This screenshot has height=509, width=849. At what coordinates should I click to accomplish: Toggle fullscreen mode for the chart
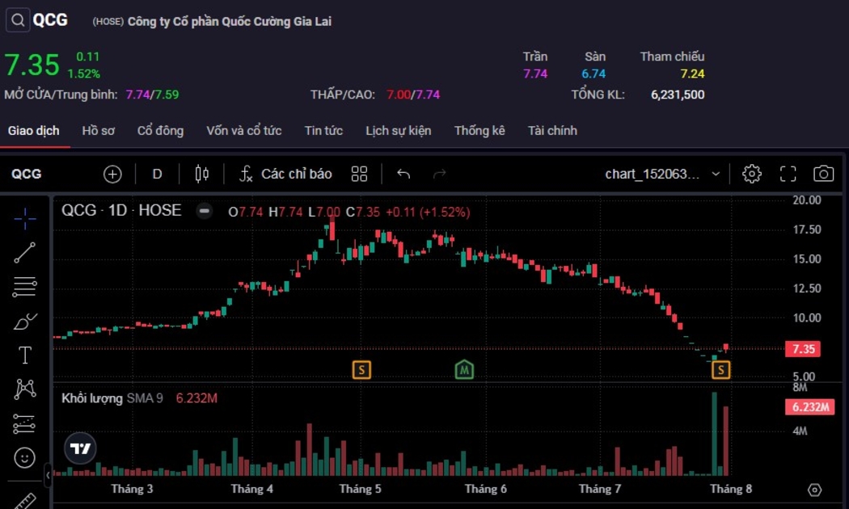[788, 174]
